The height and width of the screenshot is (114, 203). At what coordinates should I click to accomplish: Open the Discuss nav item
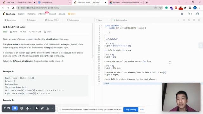(62, 14)
